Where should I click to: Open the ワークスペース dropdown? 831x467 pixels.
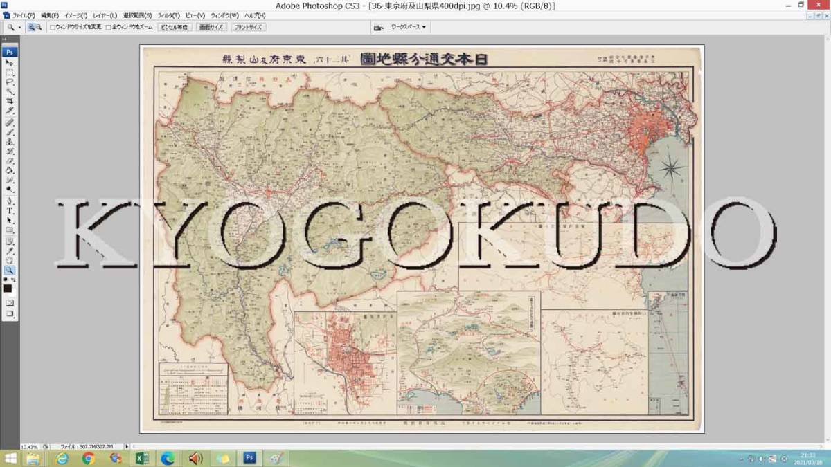[409, 28]
